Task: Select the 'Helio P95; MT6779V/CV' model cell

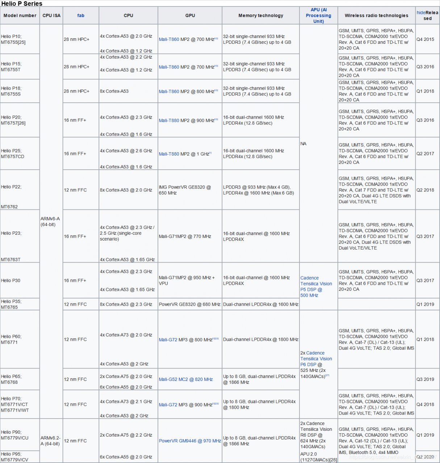Action: click(20, 456)
